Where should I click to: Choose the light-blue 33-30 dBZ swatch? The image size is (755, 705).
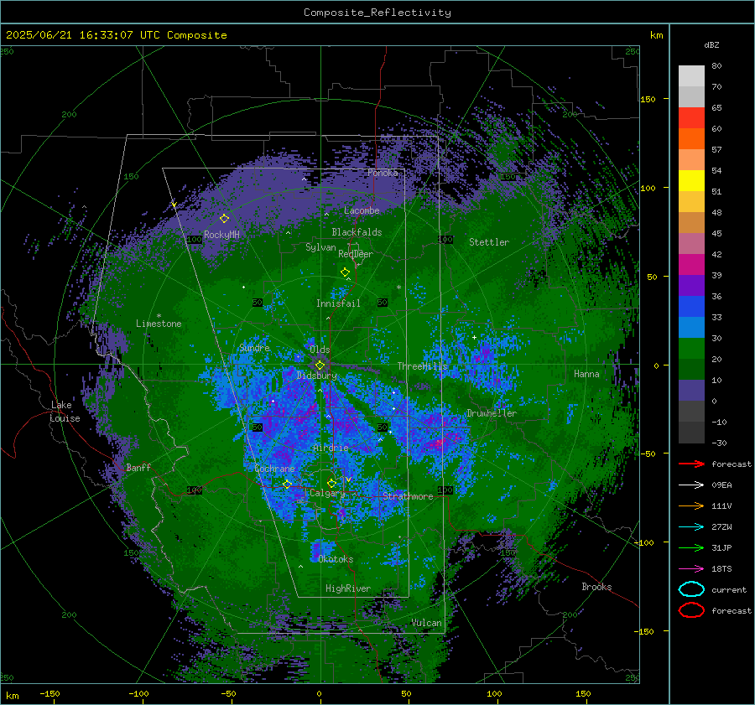click(691, 327)
